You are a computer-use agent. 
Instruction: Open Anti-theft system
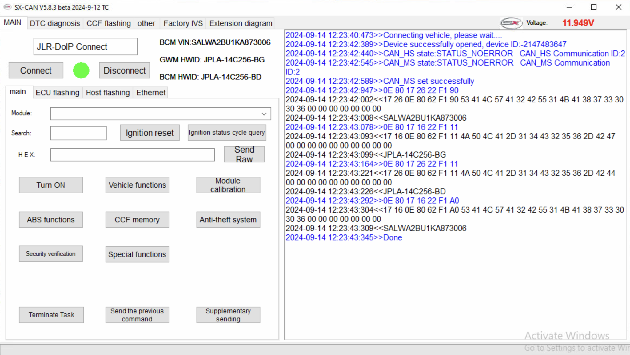click(x=228, y=220)
